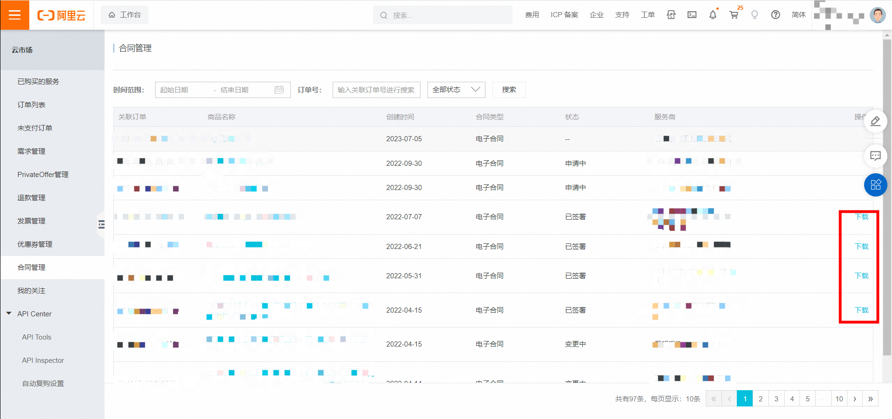Screen dimensions: 892x419
Task: Download the 2022-05-31 contract
Action: (x=861, y=276)
